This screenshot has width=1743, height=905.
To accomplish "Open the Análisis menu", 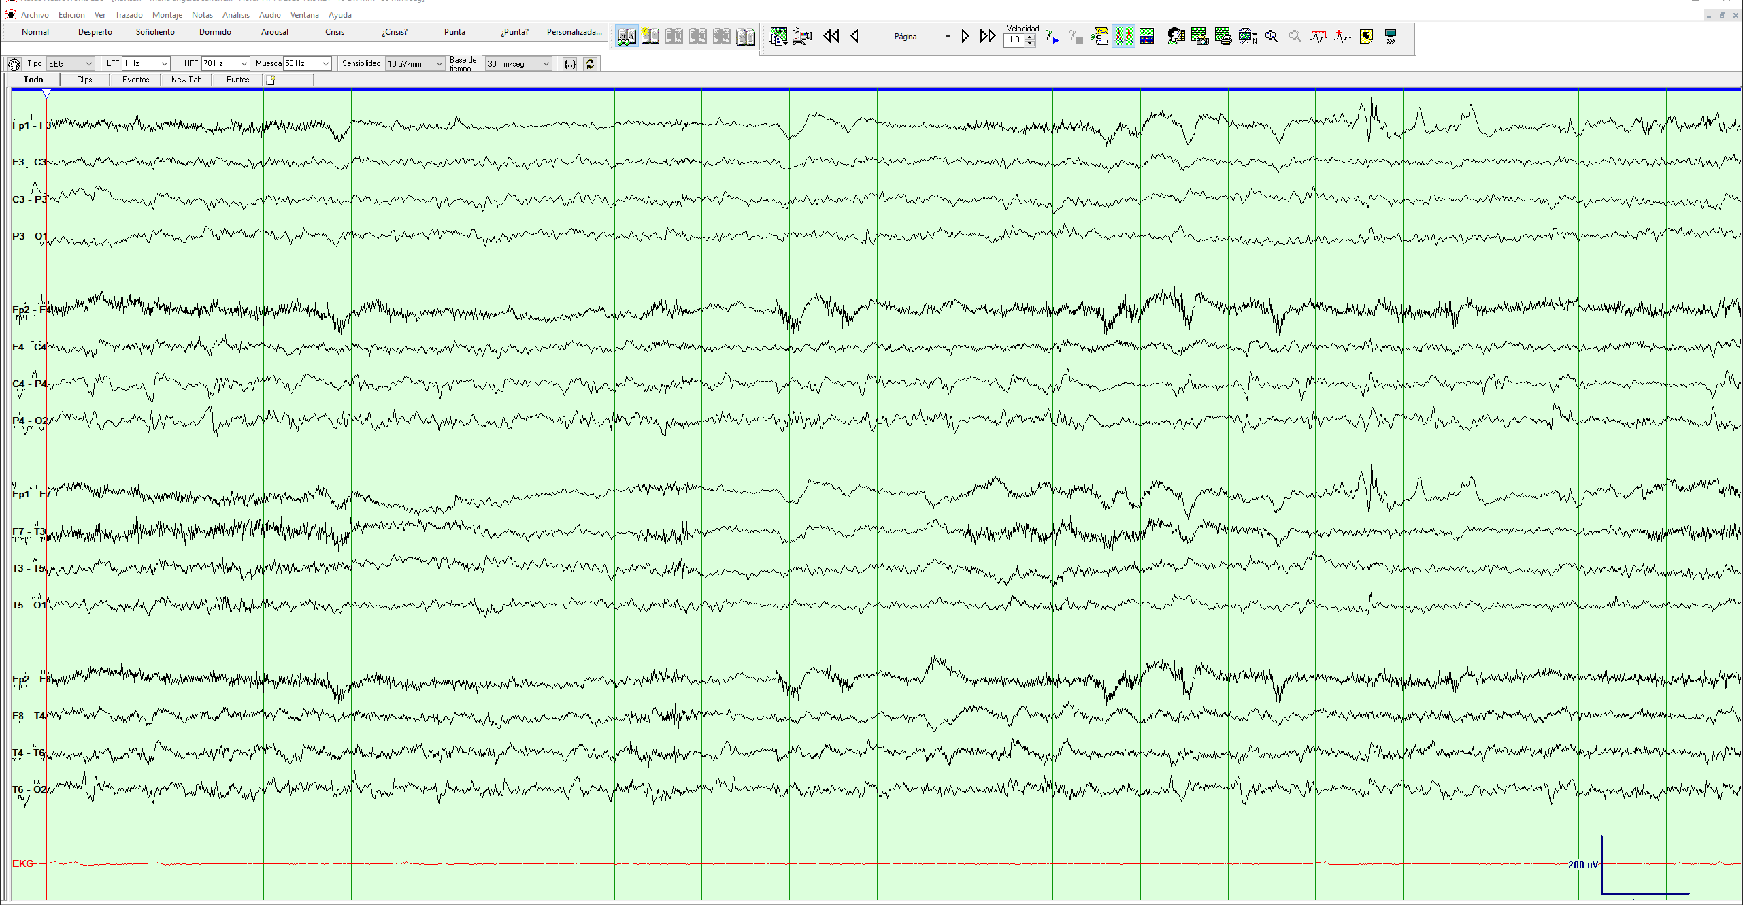I will [x=236, y=15].
